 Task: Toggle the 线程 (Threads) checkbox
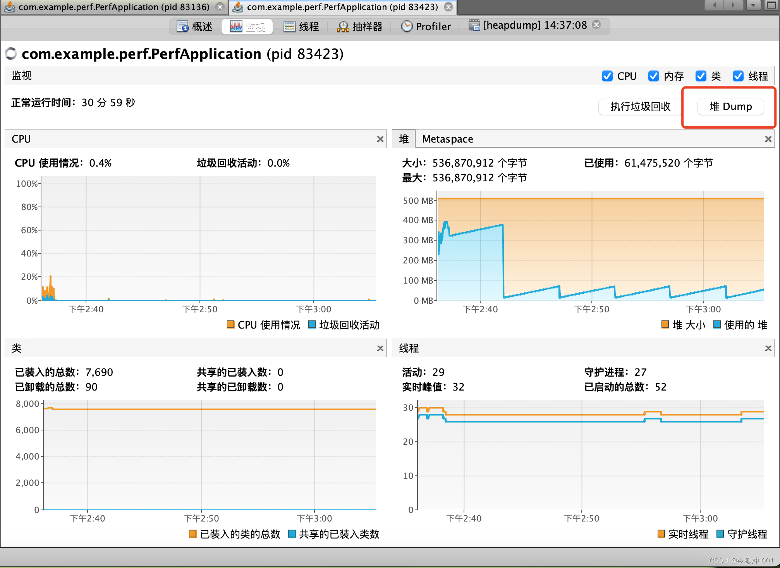(x=738, y=76)
